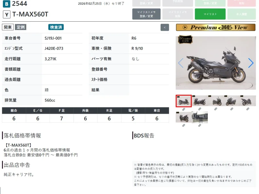This screenshot has width=259, height=194.
Task: Click link icon under first thumbnail
Action: coord(184,109)
